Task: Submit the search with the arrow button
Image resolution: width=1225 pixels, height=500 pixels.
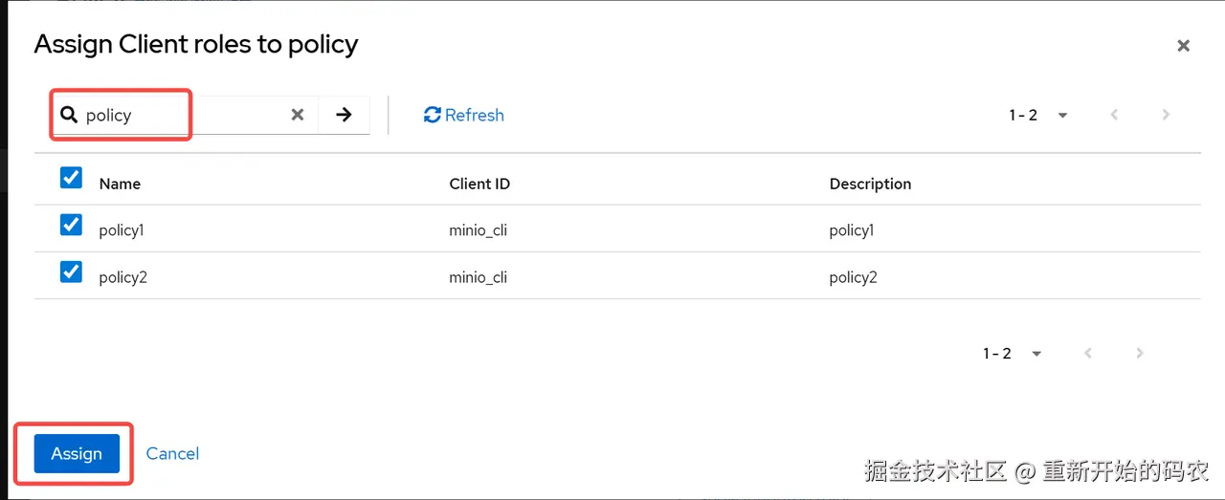Action: pyautogui.click(x=344, y=115)
